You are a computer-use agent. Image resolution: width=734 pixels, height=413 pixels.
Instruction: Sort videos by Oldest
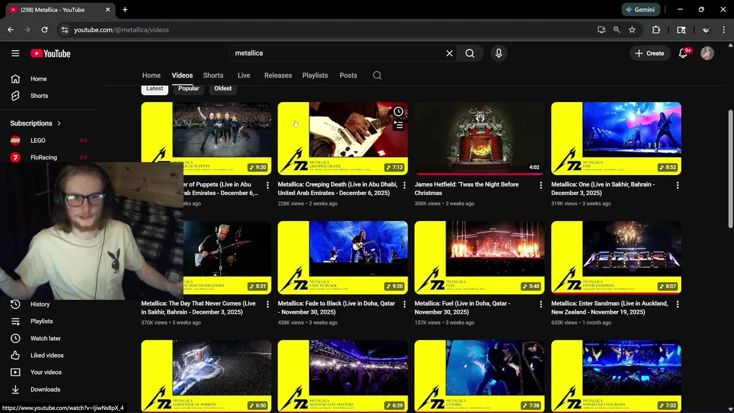223,88
